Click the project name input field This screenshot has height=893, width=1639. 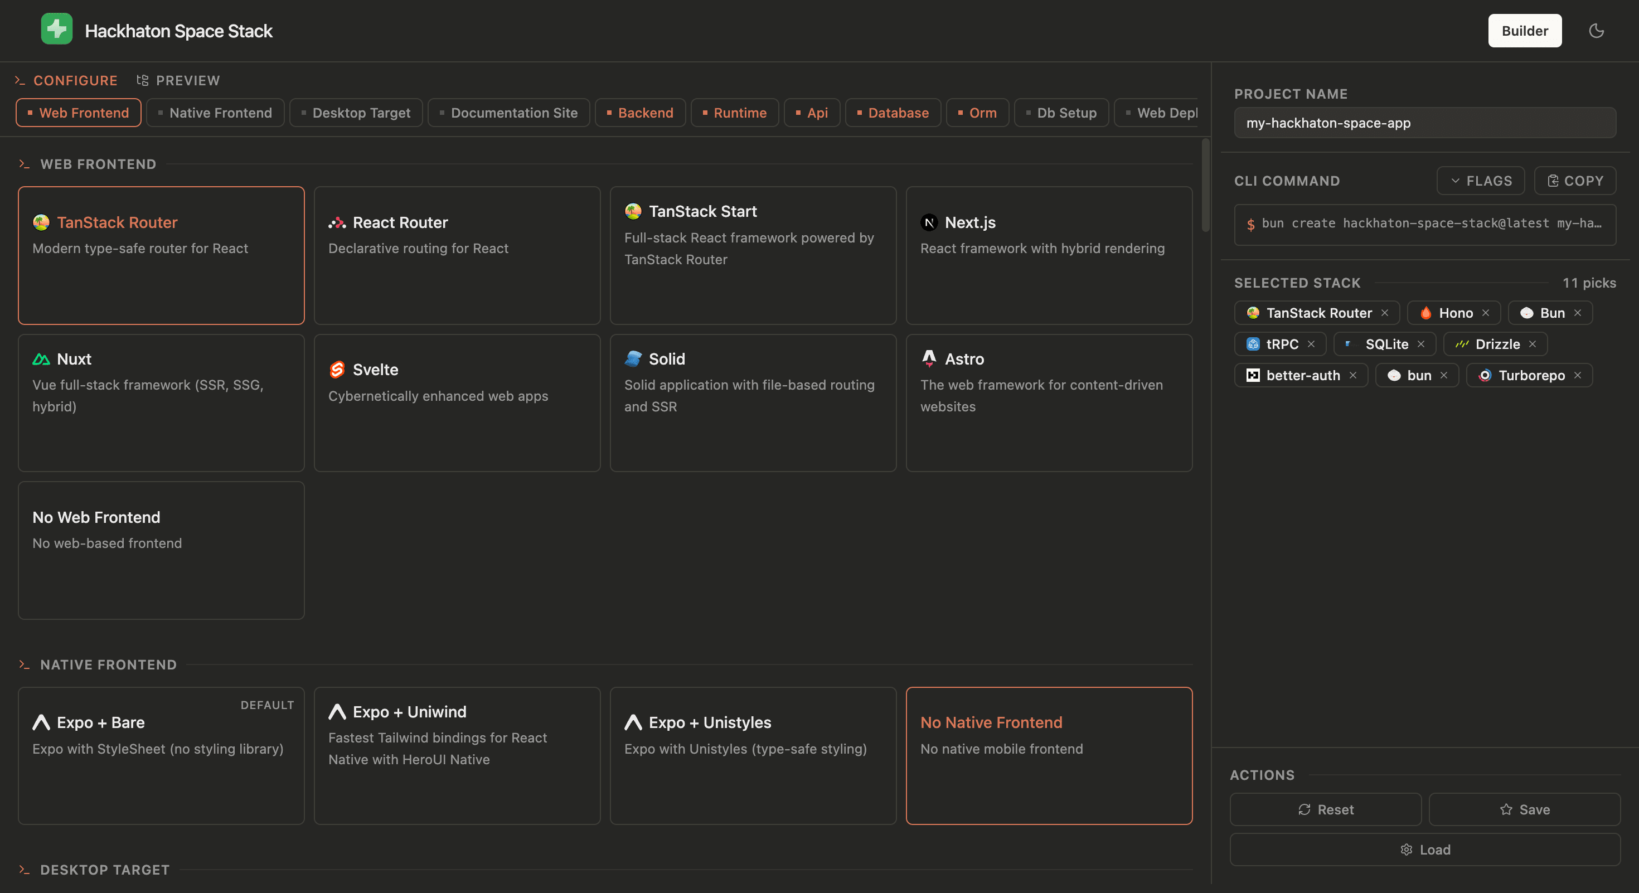[x=1424, y=123]
